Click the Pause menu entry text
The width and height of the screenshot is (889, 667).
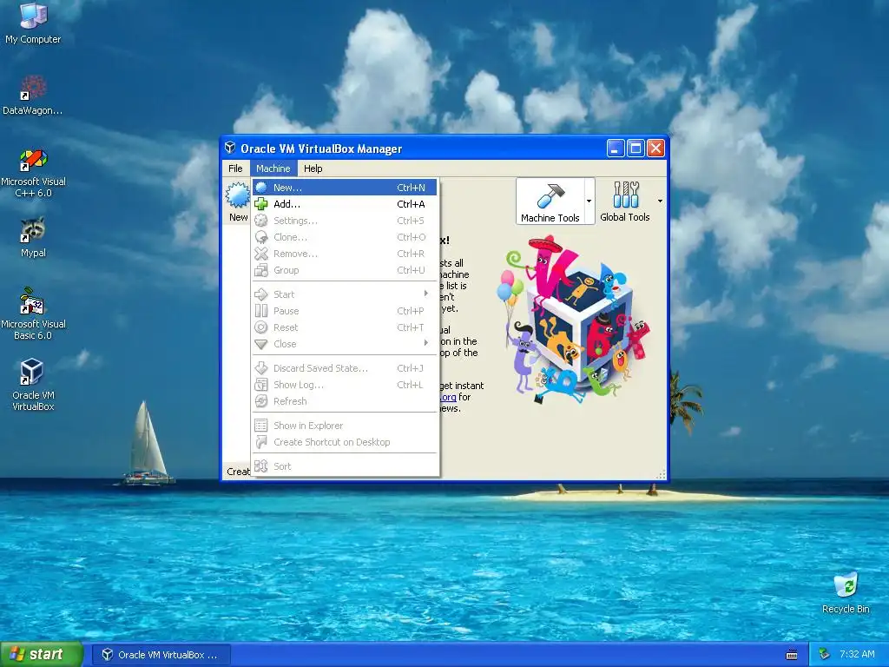[x=286, y=311]
